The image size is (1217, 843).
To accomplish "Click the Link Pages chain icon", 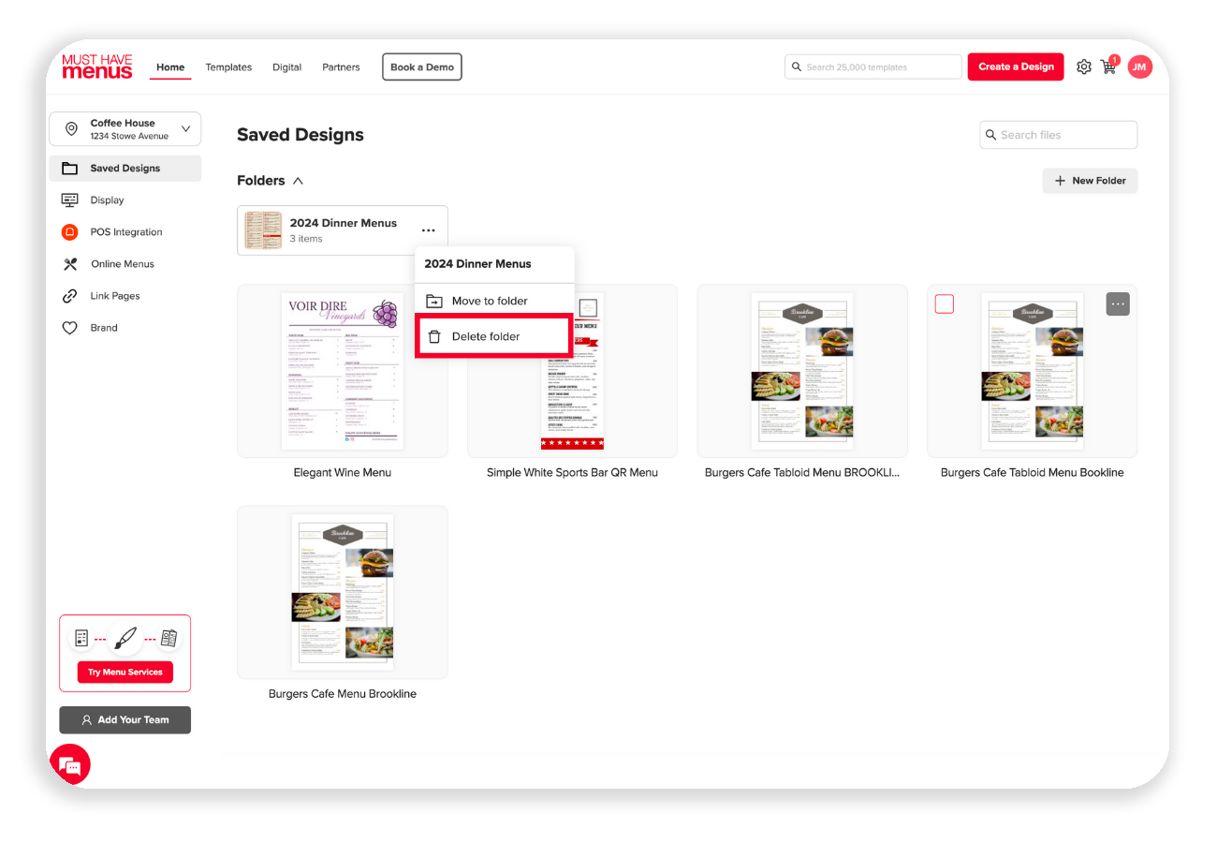I will click(69, 296).
